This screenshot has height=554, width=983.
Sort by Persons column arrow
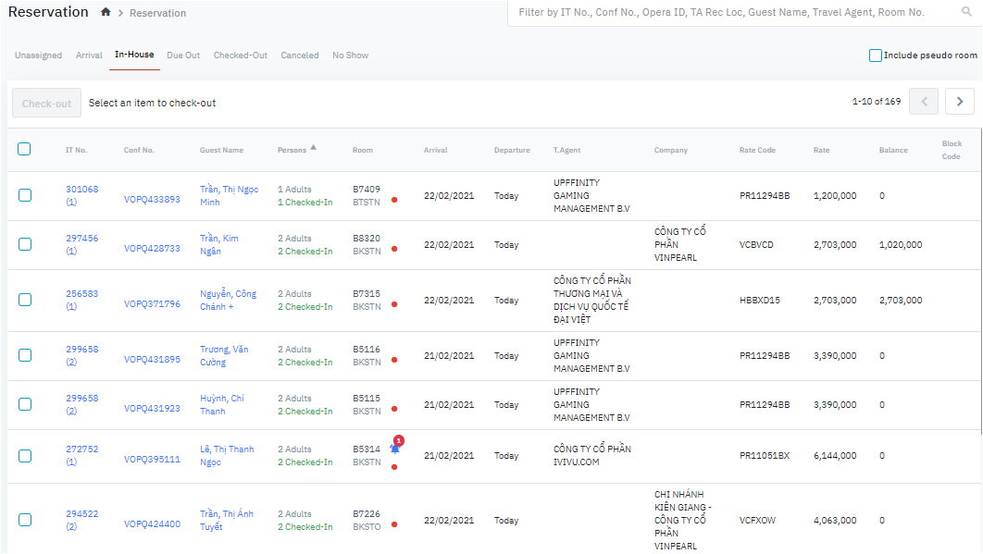point(313,148)
